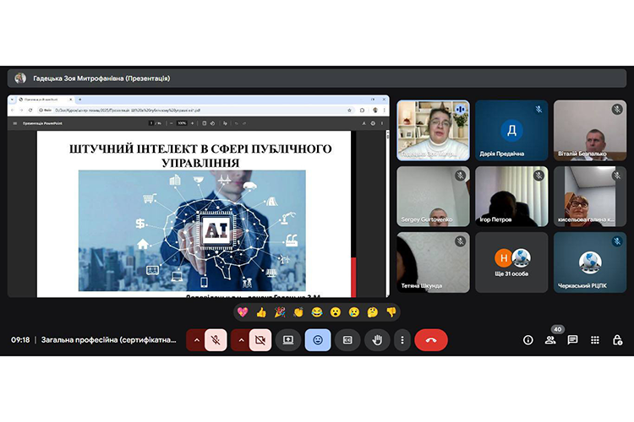The image size is (634, 422).
Task: Turn on closed captions
Action: click(347, 339)
